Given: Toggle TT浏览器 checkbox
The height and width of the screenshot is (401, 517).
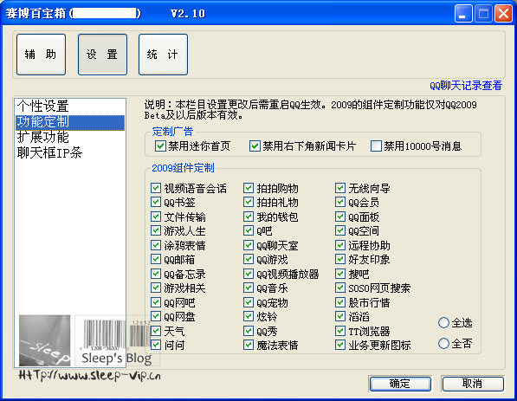Looking at the screenshot, I should pos(340,331).
